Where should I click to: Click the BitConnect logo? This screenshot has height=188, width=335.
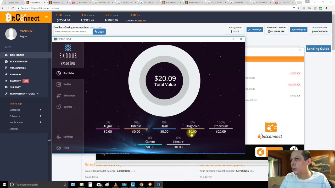click(x=23, y=18)
